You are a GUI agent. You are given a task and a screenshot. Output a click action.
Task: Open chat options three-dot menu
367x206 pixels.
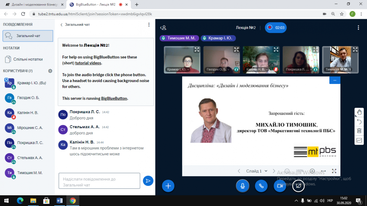[149, 25]
